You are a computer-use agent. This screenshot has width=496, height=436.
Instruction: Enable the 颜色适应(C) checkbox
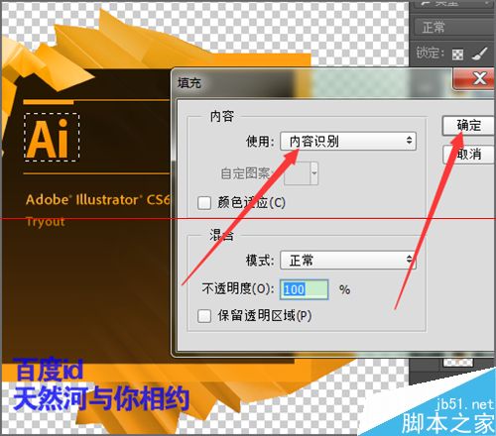tap(204, 203)
